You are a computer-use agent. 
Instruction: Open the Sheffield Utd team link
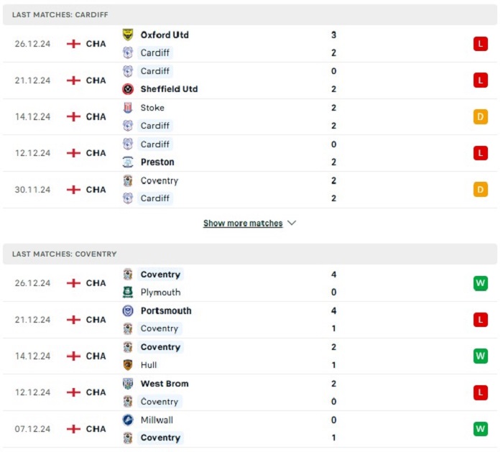tap(169, 89)
